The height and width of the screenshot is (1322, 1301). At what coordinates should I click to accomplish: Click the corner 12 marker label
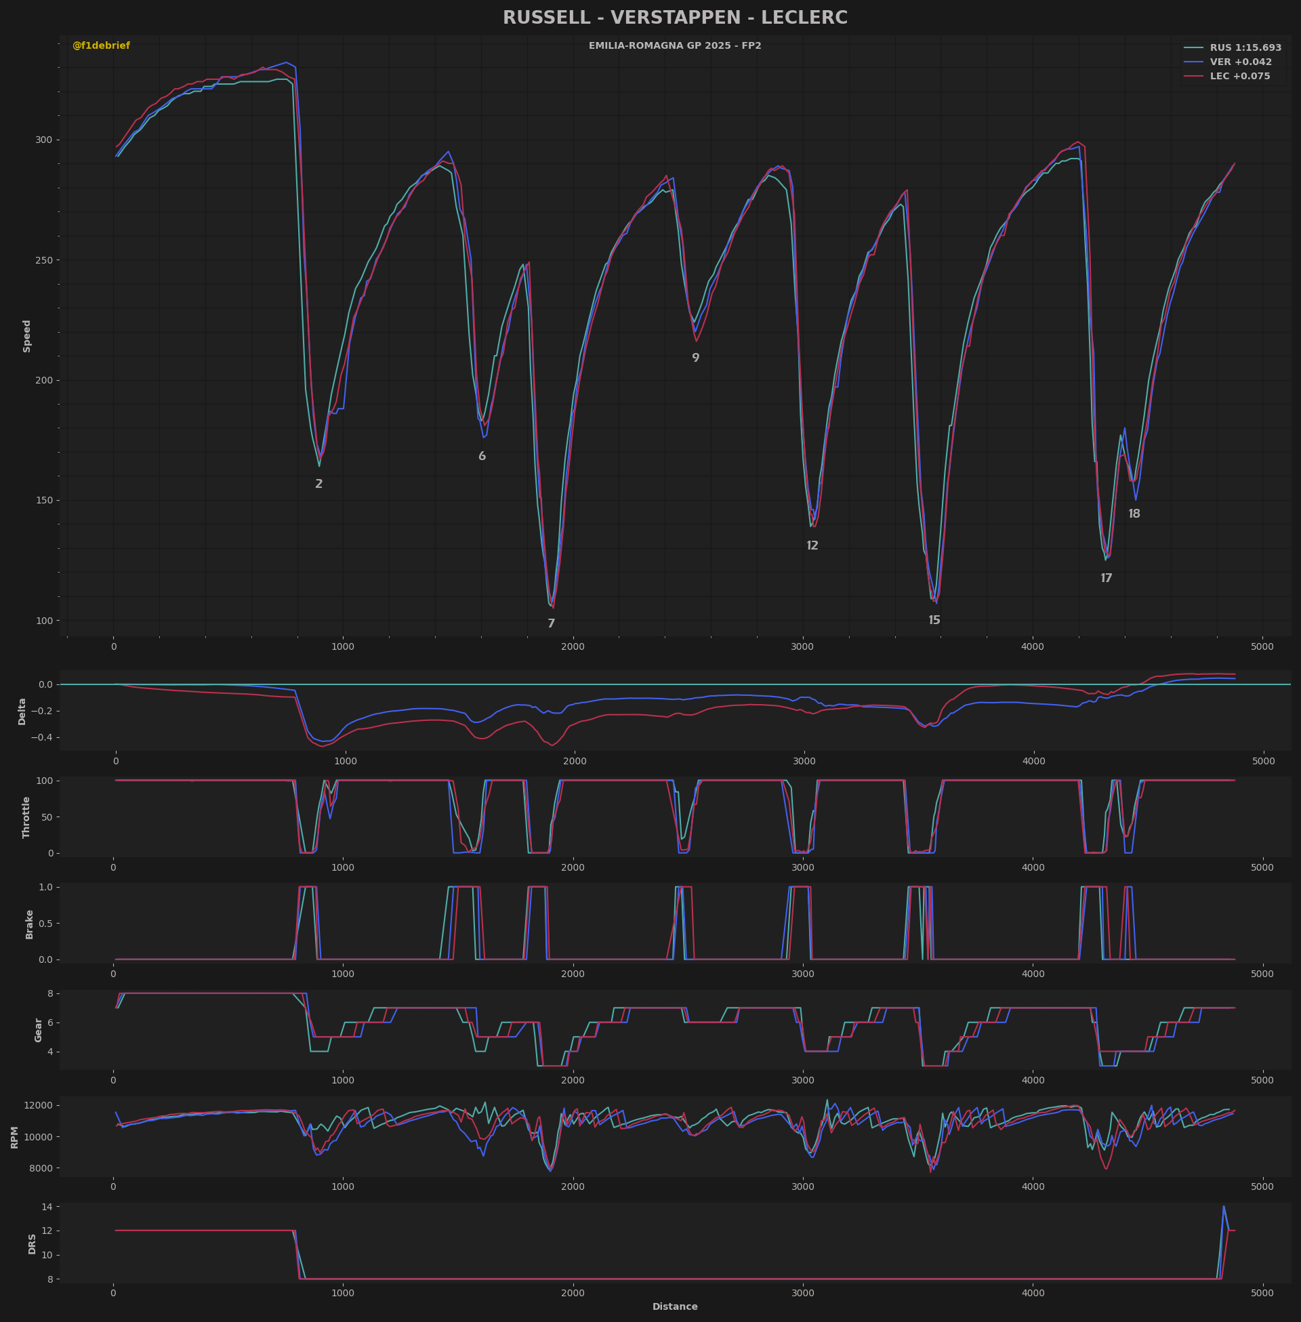pos(812,546)
